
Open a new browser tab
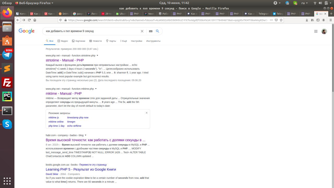[x=331, y=14]
